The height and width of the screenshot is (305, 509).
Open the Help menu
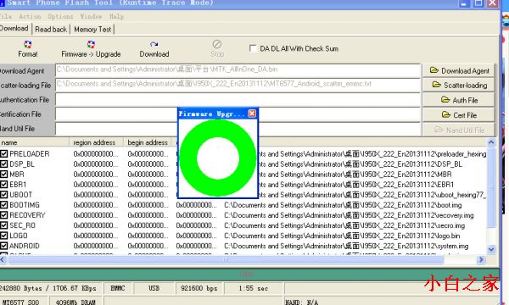point(116,16)
